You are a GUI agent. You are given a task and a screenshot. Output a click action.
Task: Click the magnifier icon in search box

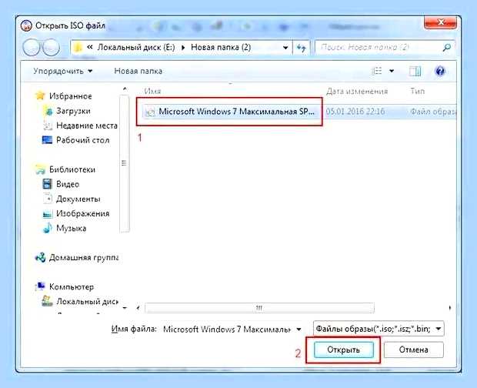pyautogui.click(x=446, y=48)
